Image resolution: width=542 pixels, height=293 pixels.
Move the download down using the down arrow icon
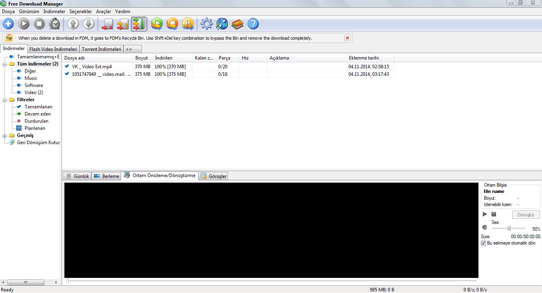(x=89, y=24)
